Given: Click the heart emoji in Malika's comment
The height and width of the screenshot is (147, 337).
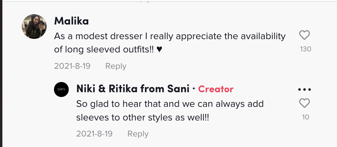Looking at the screenshot, I should click(x=159, y=49).
